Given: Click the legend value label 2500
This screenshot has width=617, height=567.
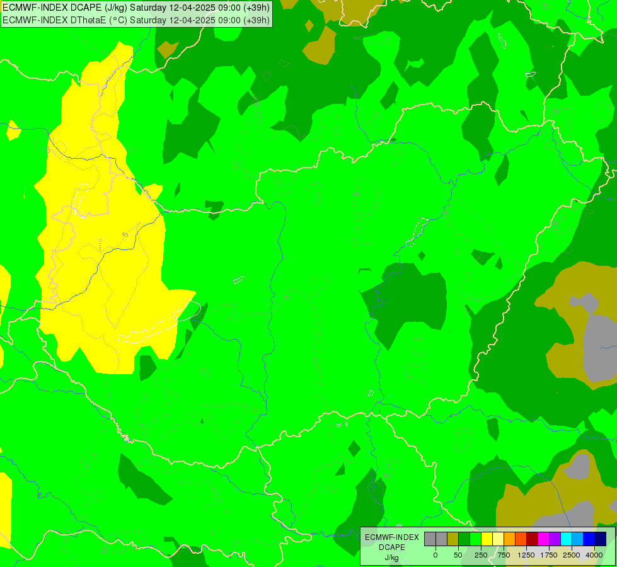Looking at the screenshot, I should coord(572,555).
